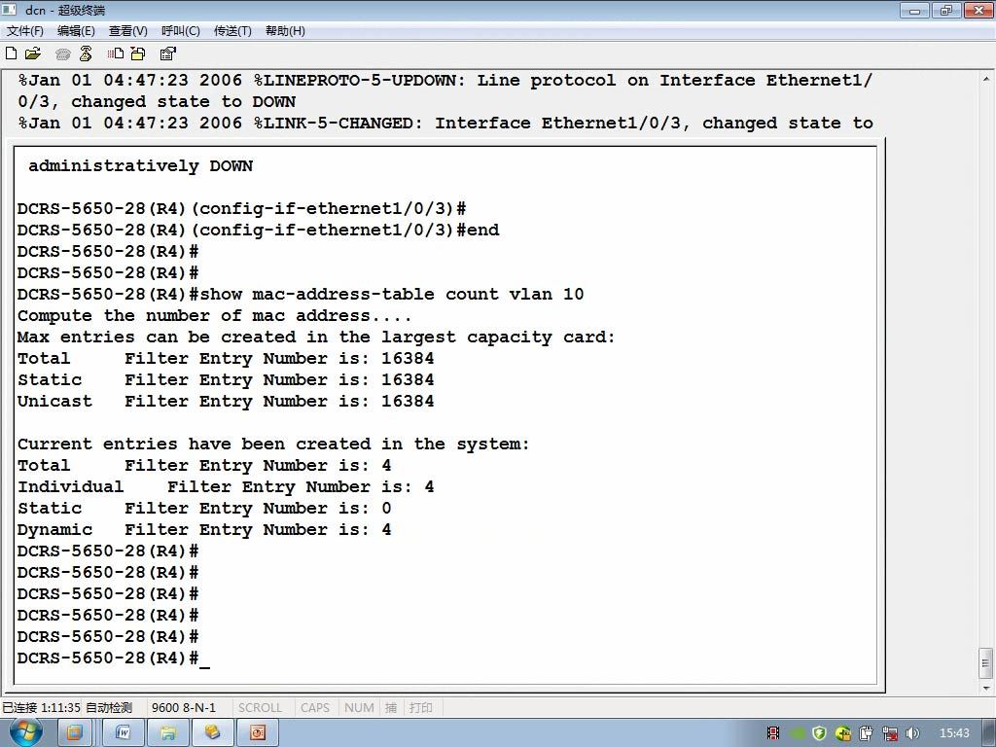
Task: Click the 9600 8-N-1 status bar entry
Action: (184, 708)
